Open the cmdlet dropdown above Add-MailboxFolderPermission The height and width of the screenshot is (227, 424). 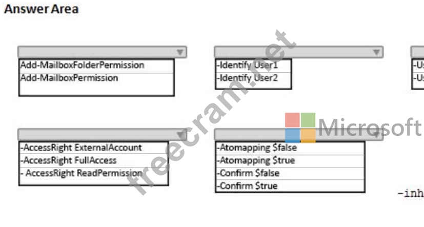pos(102,52)
